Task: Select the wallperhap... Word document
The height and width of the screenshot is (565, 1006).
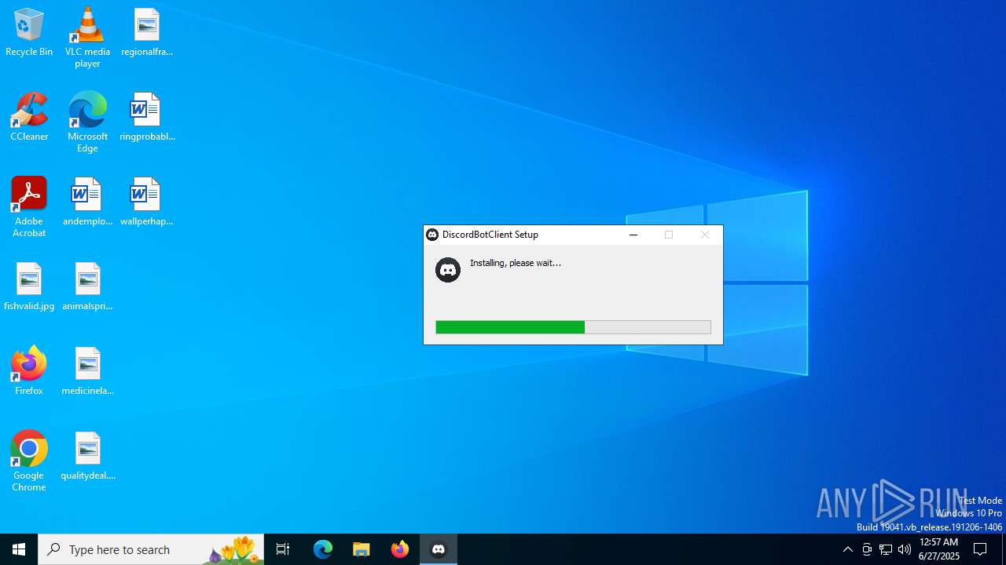Action: click(x=146, y=202)
